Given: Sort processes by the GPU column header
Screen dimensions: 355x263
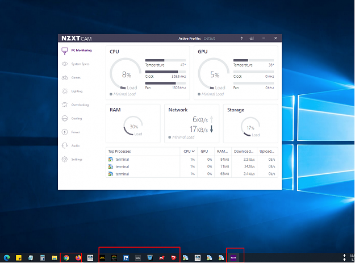Looking at the screenshot, I should pos(204,152).
